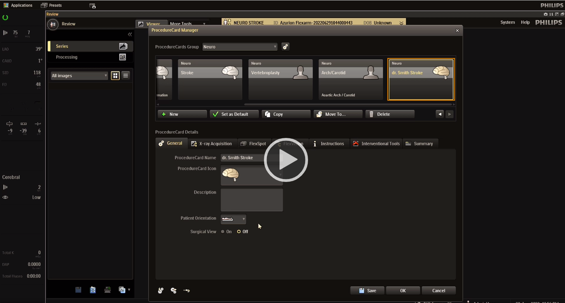This screenshot has height=303, width=565.
Task: Switch to list view
Action: (125, 76)
